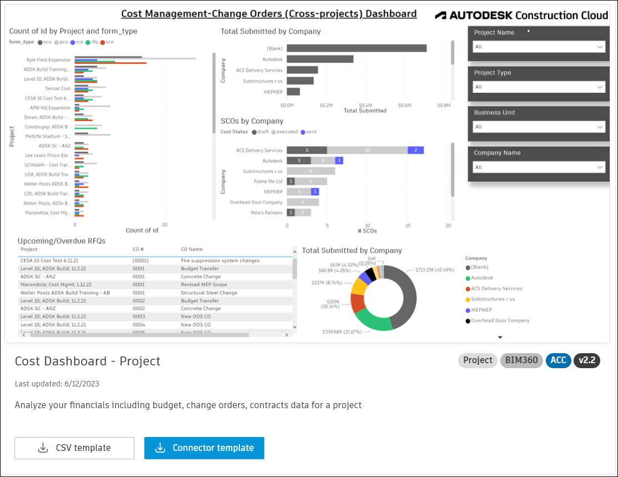Image resolution: width=618 pixels, height=477 pixels.
Task: Click the ACS Delivery Services executed segment labeled 10
Action: [x=368, y=150]
